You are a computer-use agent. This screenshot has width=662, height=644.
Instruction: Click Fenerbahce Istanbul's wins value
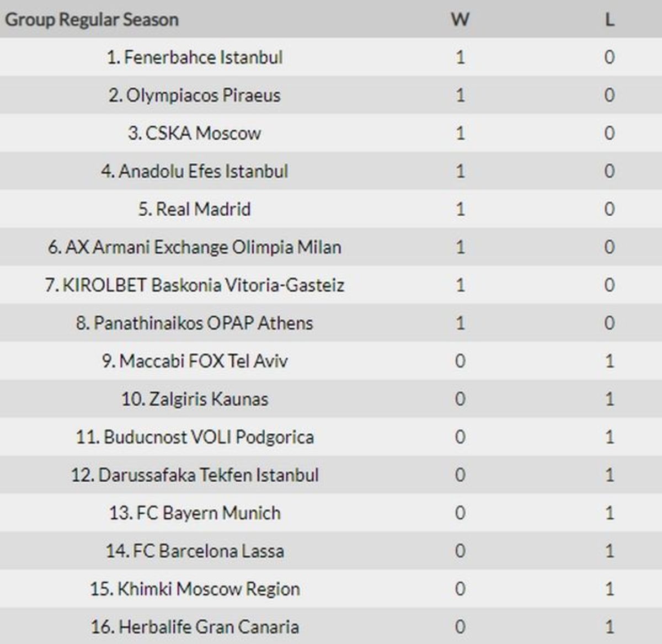tap(460, 57)
